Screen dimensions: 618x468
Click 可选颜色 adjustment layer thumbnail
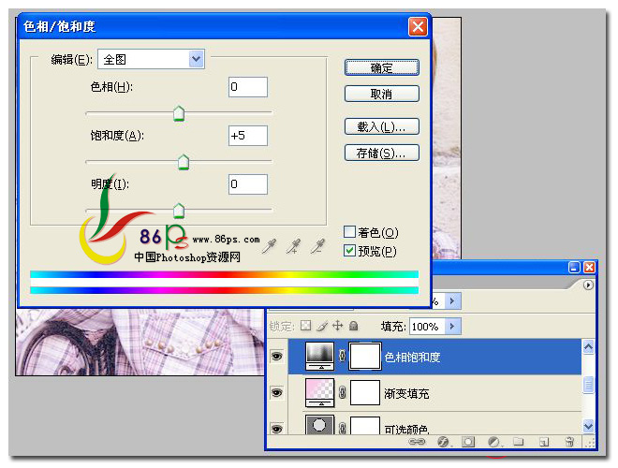coord(320,425)
